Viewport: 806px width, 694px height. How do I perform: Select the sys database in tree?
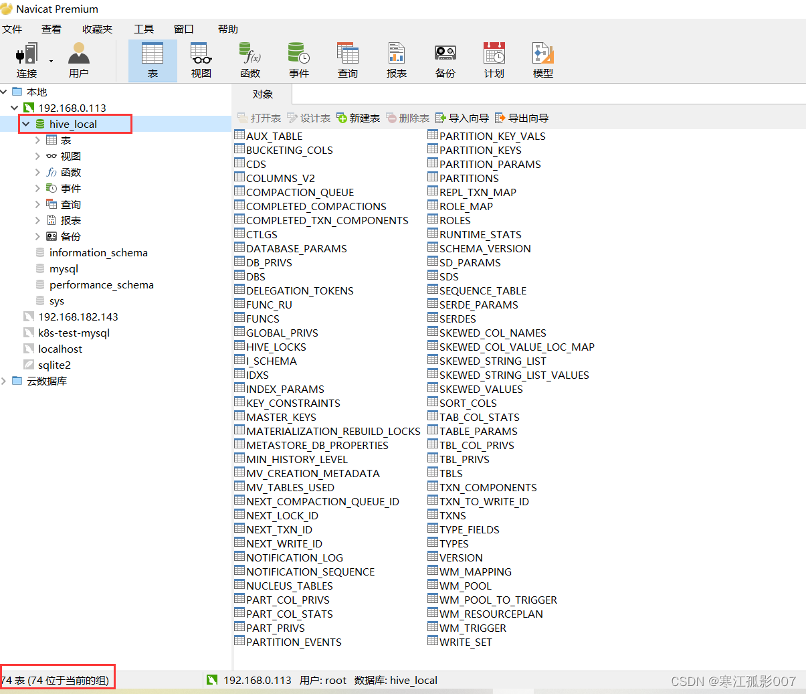click(57, 300)
